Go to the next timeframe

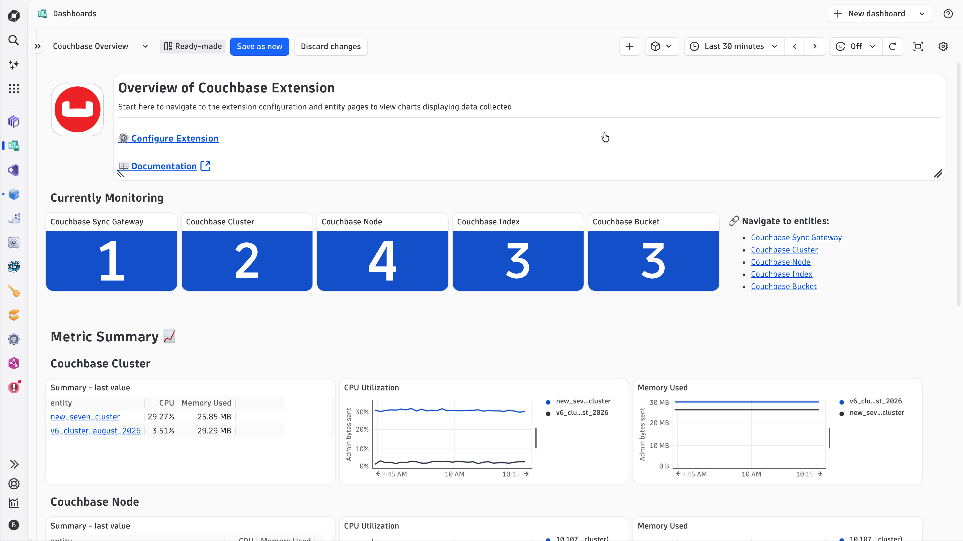(815, 46)
